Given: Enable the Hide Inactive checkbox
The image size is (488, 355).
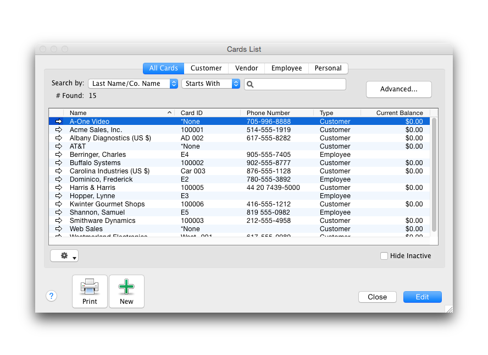Looking at the screenshot, I should coord(384,256).
